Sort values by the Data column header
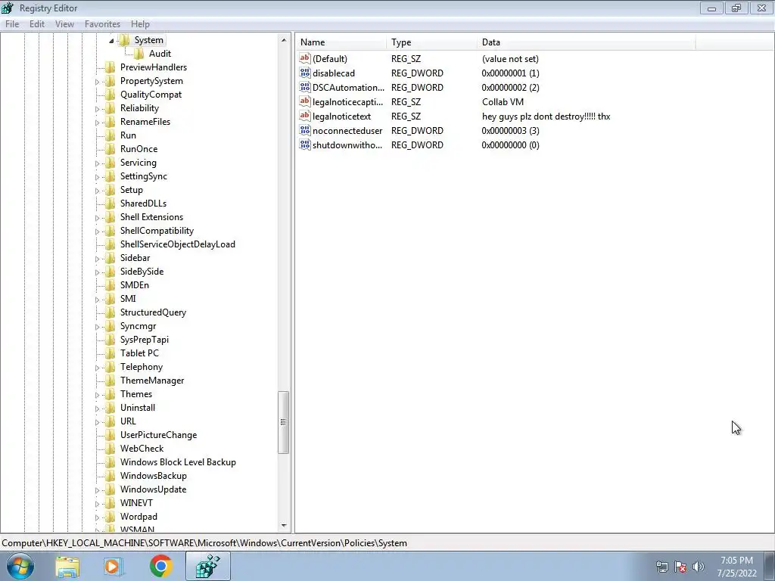 (x=587, y=42)
